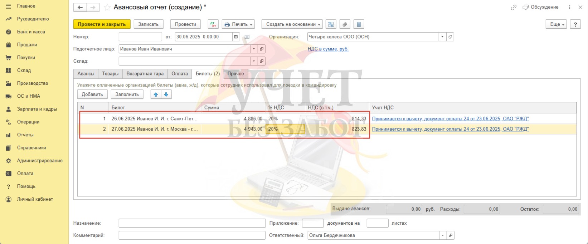Add document to favorites with star icon

(107, 8)
